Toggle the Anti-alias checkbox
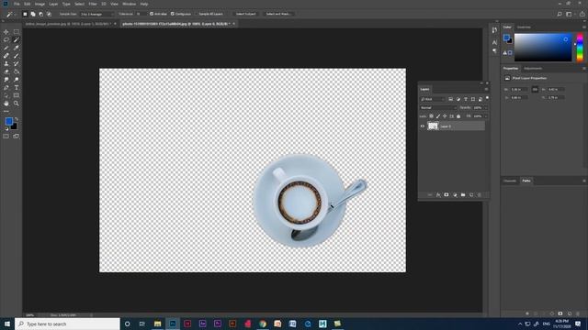The height and width of the screenshot is (330, 588). [152, 14]
